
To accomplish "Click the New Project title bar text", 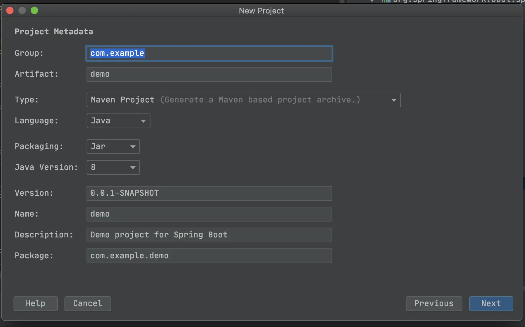I will pyautogui.click(x=261, y=11).
